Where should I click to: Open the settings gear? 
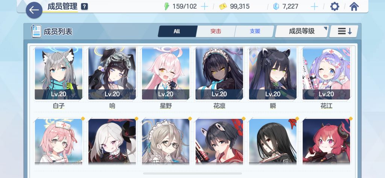(334, 6)
